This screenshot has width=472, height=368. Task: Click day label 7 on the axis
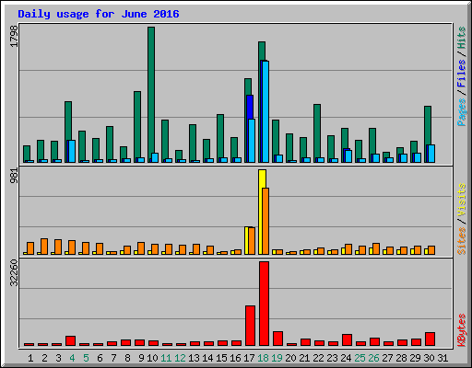(x=113, y=358)
